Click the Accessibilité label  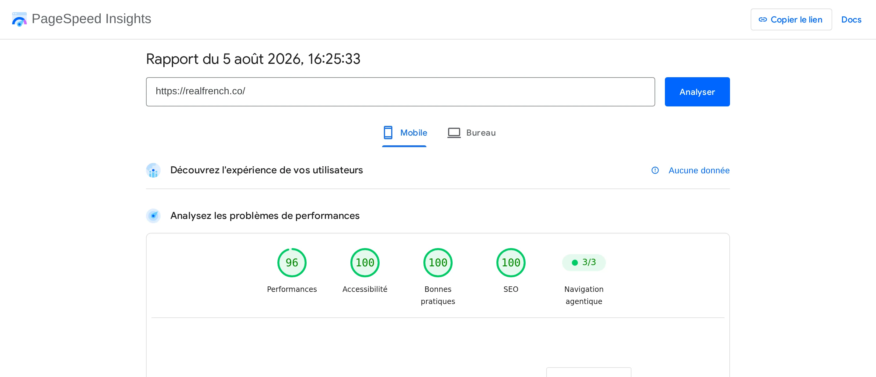365,289
